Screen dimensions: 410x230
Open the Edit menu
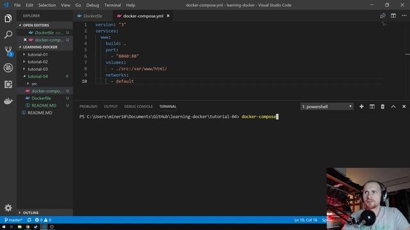click(x=29, y=5)
